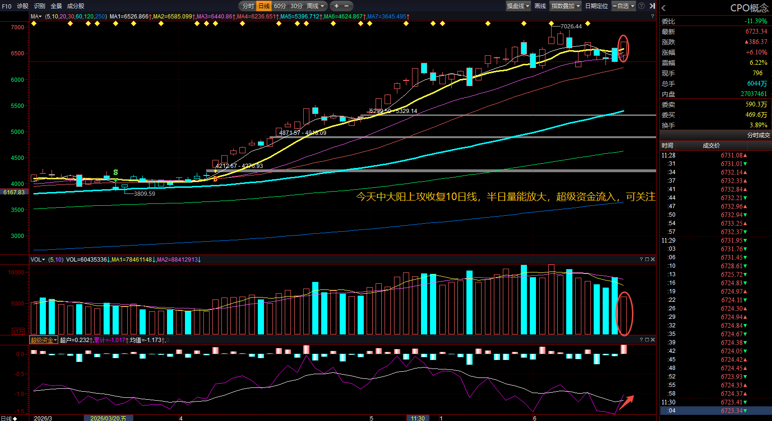Switch to 分时 intraday view
The height and width of the screenshot is (421, 772).
point(248,6)
